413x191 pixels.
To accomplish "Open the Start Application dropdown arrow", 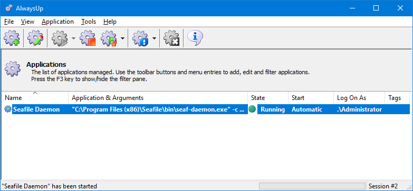I will click(x=73, y=38).
